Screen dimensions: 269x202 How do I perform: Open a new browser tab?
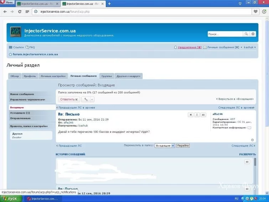[109, 4]
